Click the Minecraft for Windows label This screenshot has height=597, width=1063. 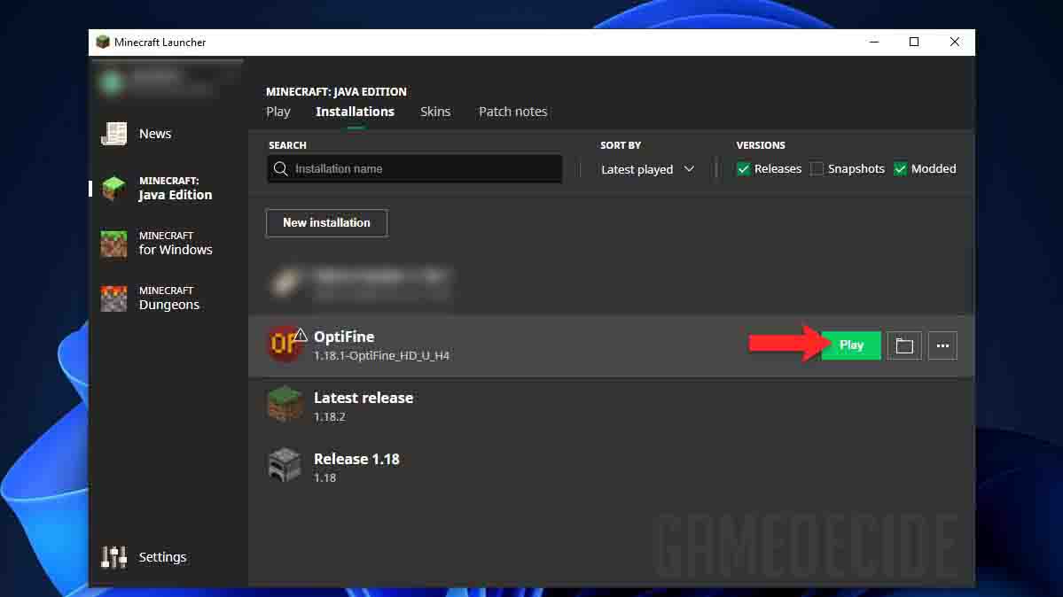176,244
